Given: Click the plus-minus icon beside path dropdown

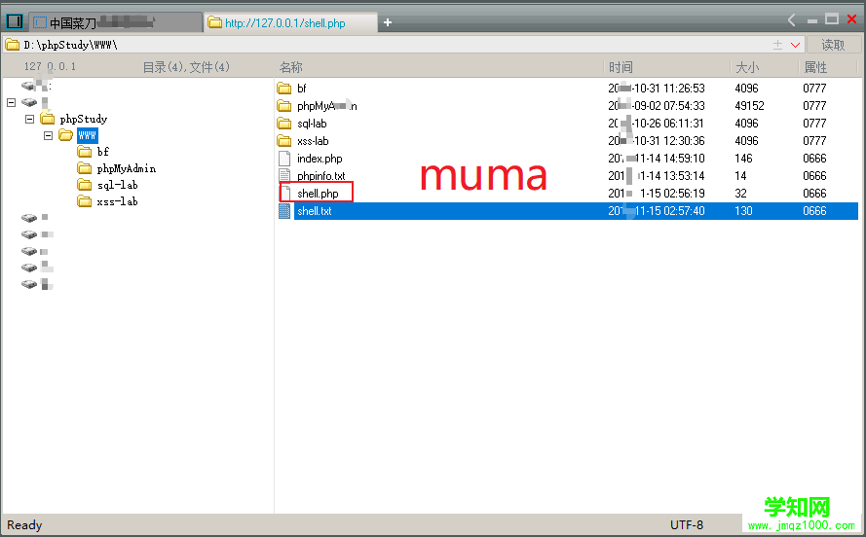Looking at the screenshot, I should (x=777, y=45).
